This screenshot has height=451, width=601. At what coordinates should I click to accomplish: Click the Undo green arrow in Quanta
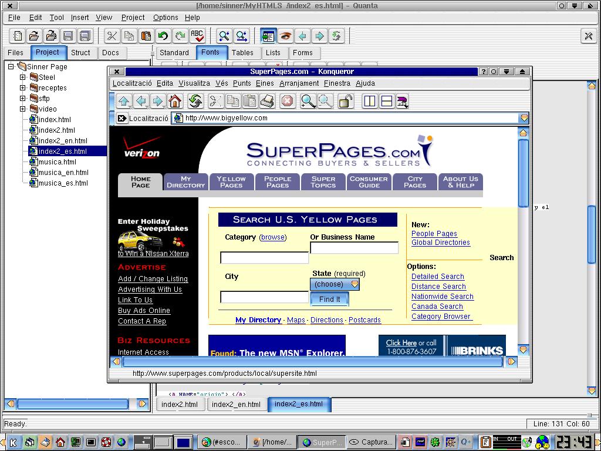(163, 36)
